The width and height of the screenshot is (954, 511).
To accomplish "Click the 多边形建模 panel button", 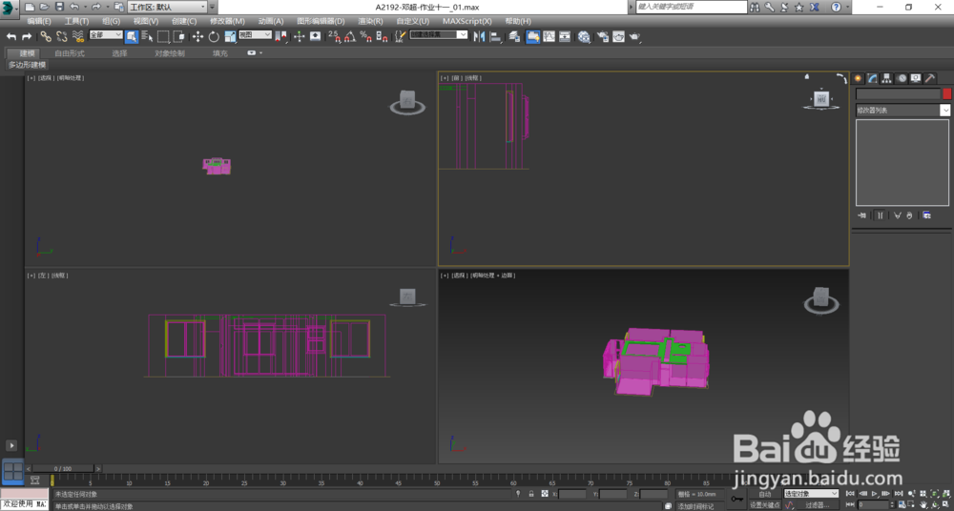I will tap(27, 65).
